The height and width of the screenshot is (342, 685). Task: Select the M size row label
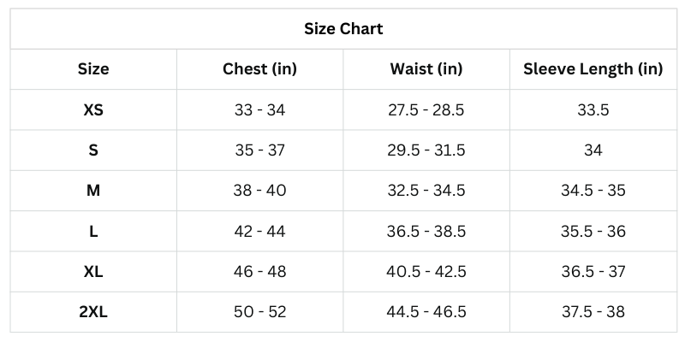tap(93, 191)
